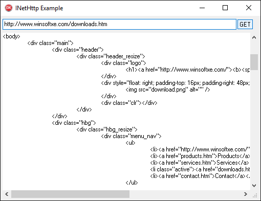This screenshot has height=201, width=261.
Task: Click the URL input field
Action: [x=119, y=24]
